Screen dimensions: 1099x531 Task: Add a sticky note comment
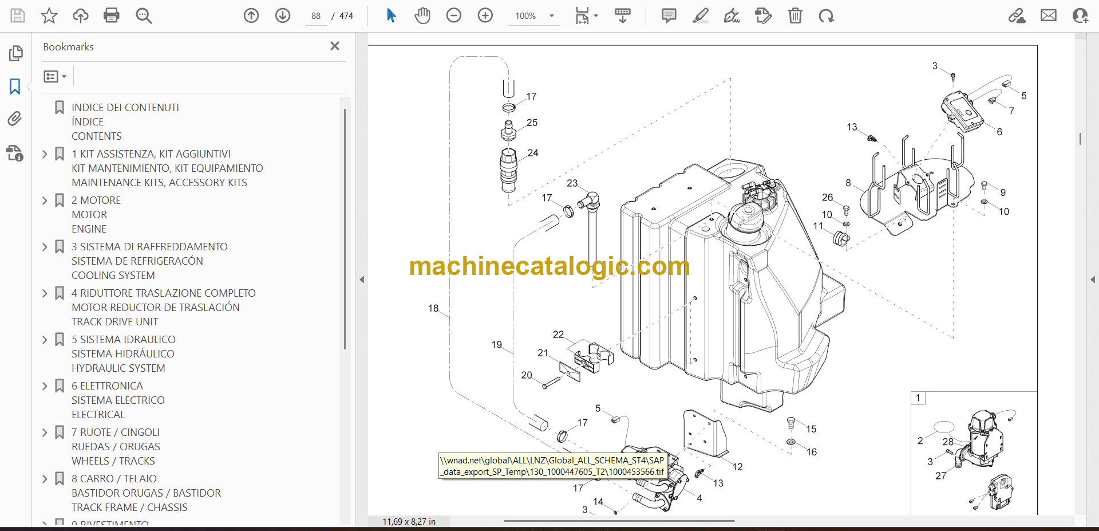(669, 15)
